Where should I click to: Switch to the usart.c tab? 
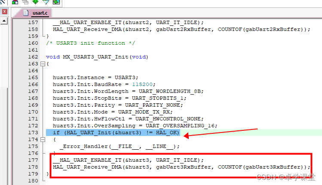[40, 13]
